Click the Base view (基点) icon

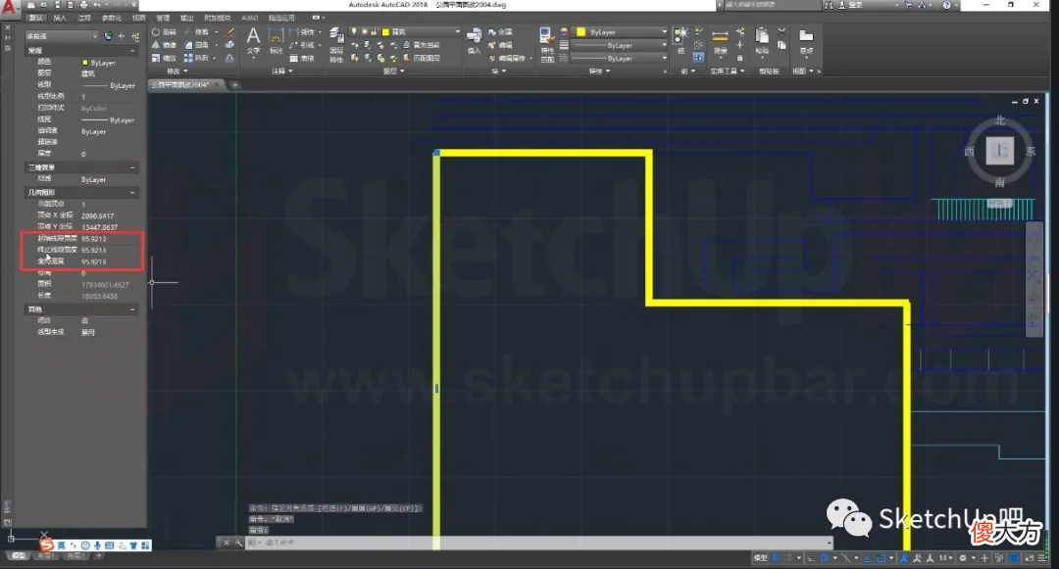tap(806, 40)
